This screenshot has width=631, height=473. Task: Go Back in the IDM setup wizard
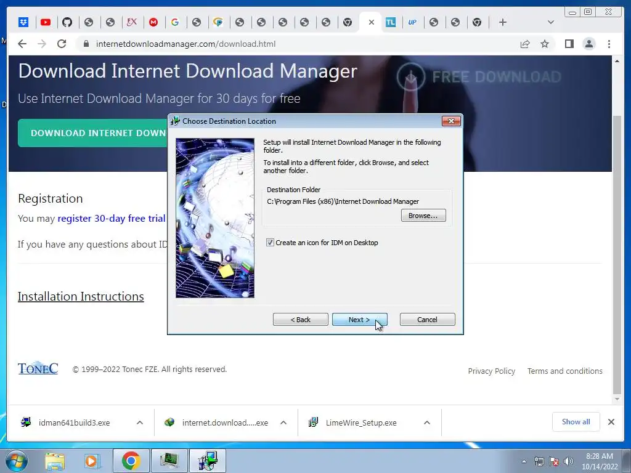[x=301, y=320]
